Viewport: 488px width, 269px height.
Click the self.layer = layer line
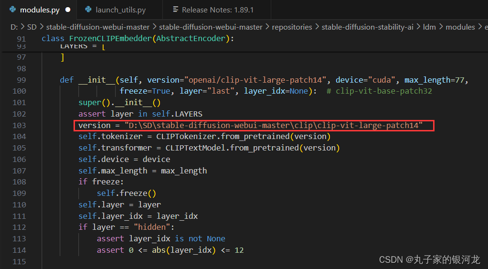coord(119,204)
